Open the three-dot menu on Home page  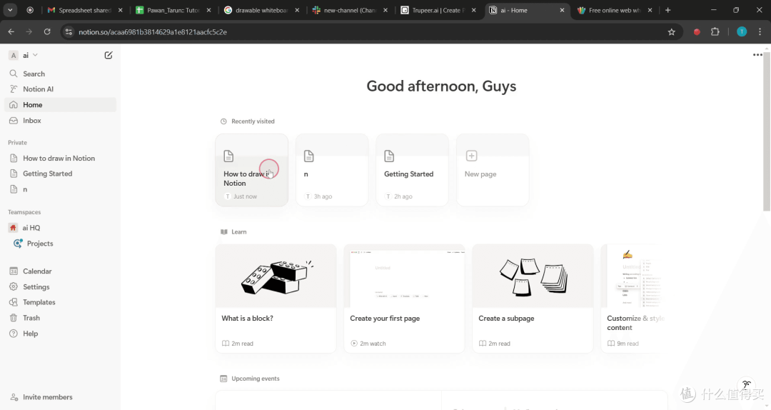pos(757,54)
